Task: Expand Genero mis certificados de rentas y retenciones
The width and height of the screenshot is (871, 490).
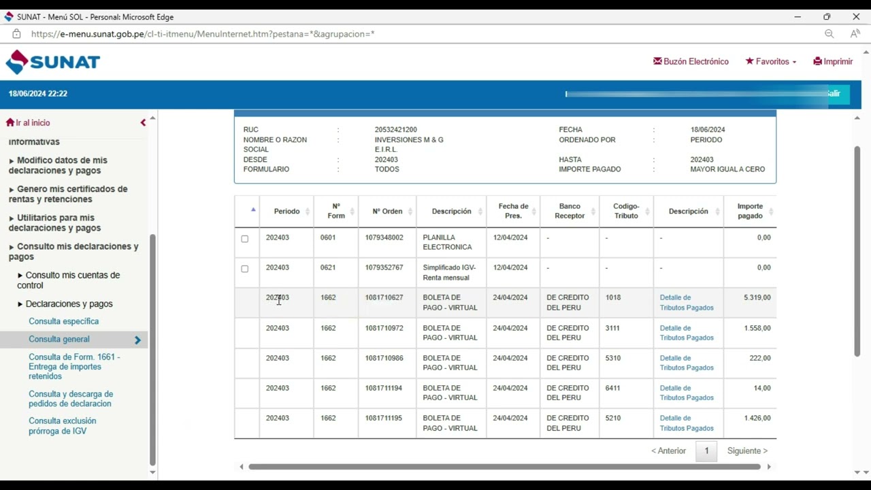Action: point(68,194)
